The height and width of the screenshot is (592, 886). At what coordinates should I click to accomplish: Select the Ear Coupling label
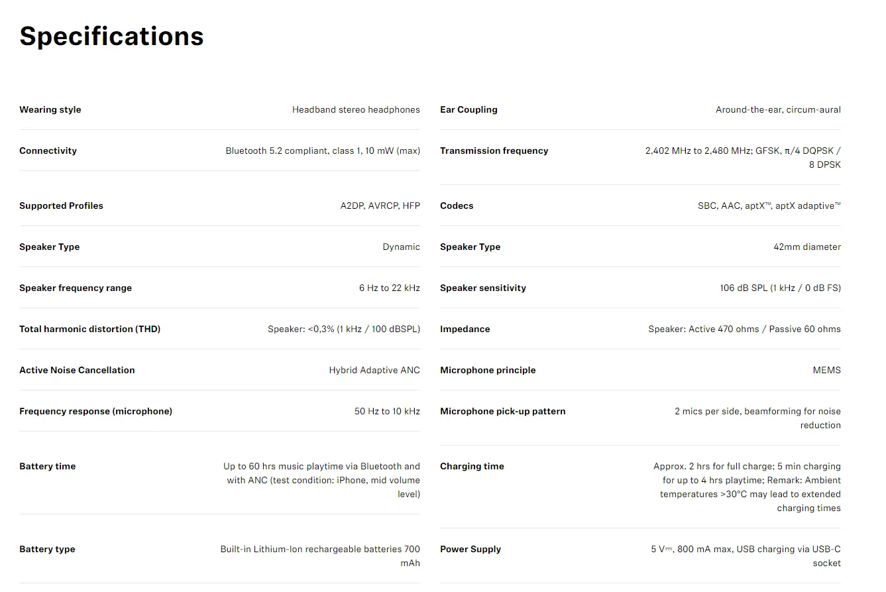[469, 109]
